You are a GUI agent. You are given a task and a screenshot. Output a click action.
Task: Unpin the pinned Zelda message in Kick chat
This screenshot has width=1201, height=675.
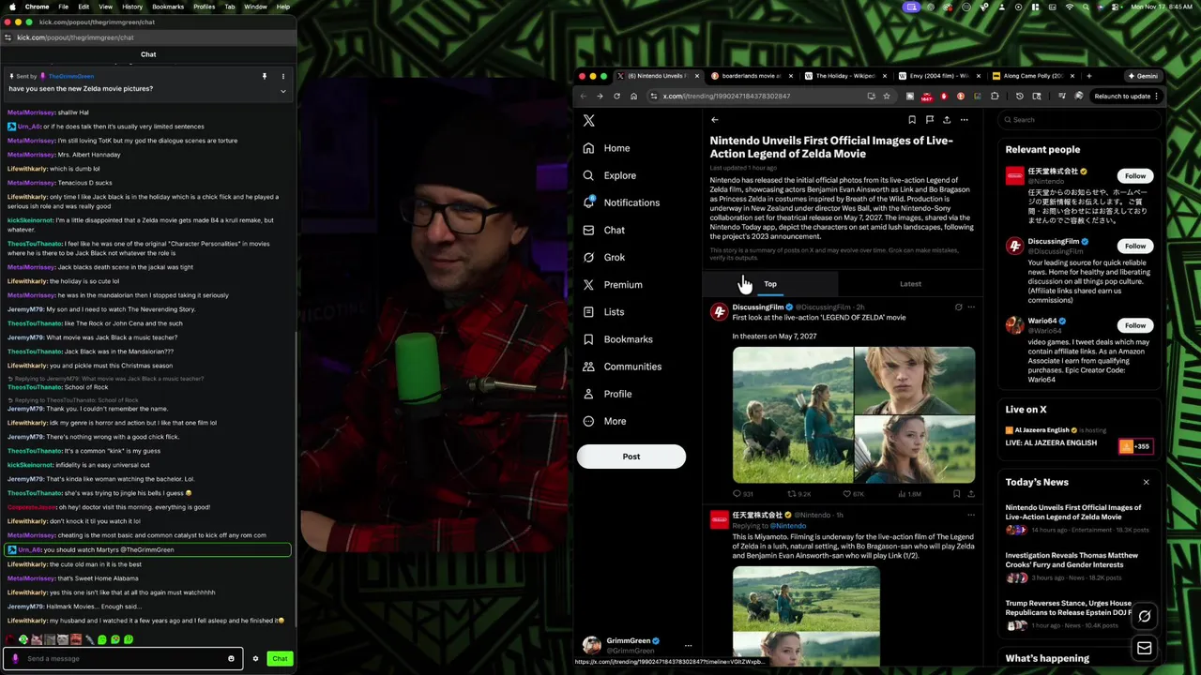click(x=265, y=76)
